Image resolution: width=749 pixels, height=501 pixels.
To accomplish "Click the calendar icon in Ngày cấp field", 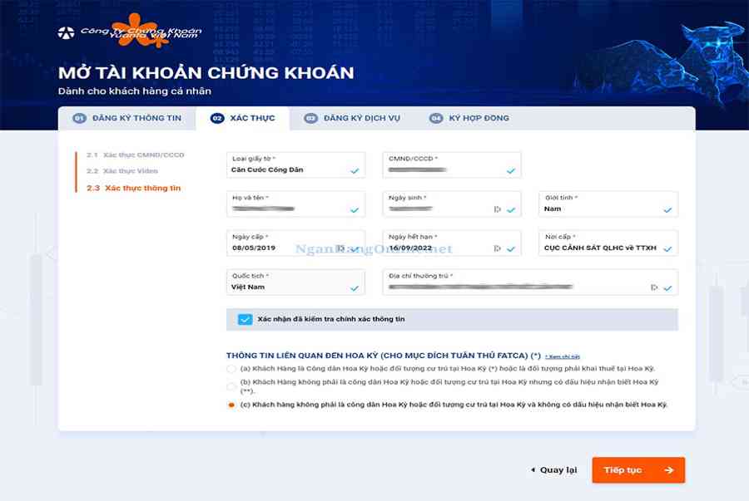I will point(340,248).
